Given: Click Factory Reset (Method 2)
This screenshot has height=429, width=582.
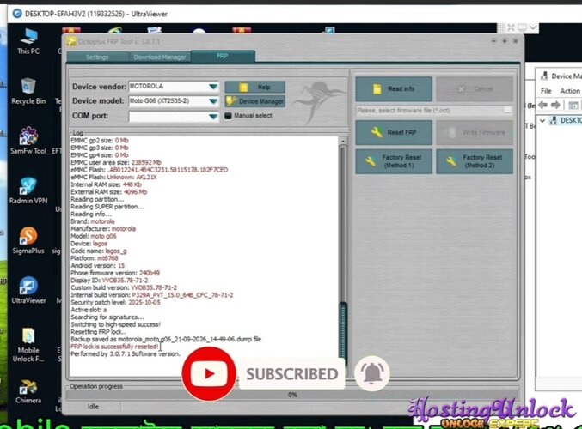Looking at the screenshot, I should [475, 161].
